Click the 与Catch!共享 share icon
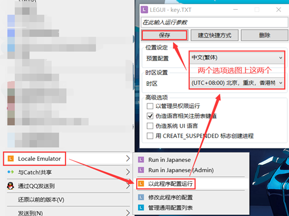The height and width of the screenshot is (216, 289). tap(10, 172)
